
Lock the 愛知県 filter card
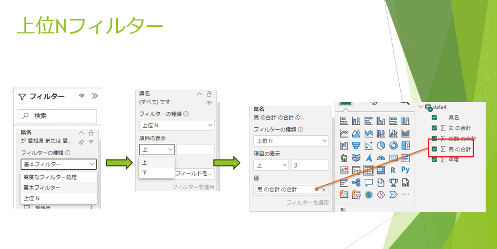pyautogui.click(x=91, y=133)
